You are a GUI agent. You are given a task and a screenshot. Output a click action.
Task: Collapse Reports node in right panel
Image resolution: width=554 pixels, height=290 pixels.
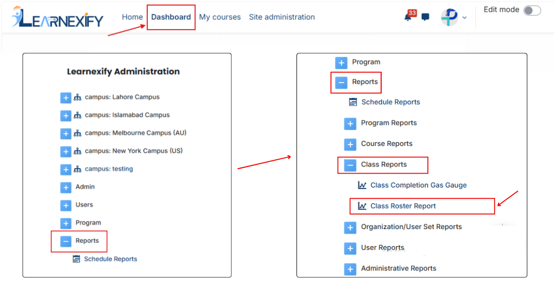pos(341,83)
